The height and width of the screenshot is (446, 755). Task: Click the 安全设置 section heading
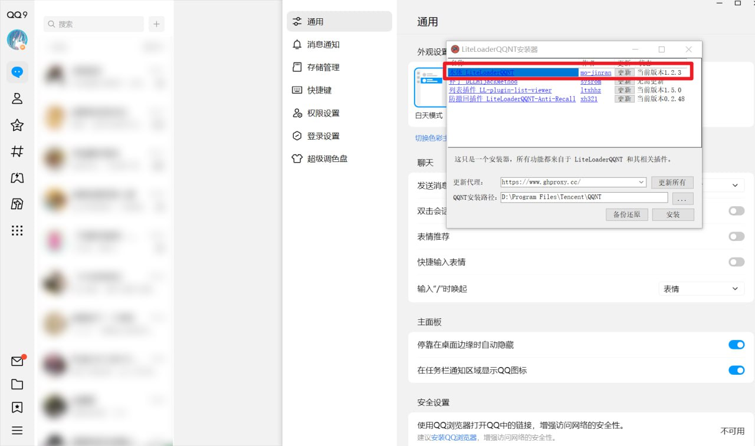click(x=434, y=402)
